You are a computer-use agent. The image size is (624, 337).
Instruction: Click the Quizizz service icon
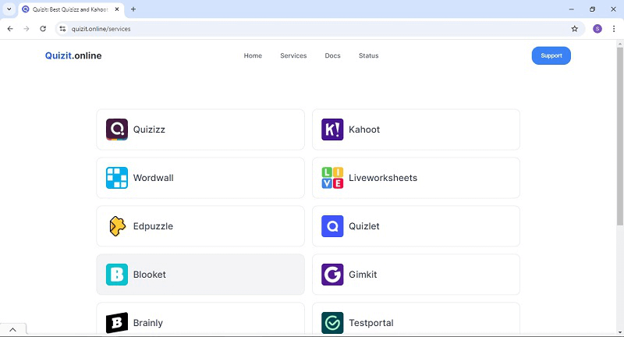tap(117, 129)
